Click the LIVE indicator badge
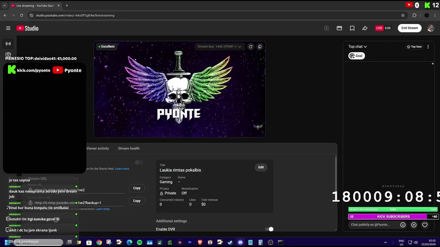The width and height of the screenshot is (440, 247). (379, 28)
